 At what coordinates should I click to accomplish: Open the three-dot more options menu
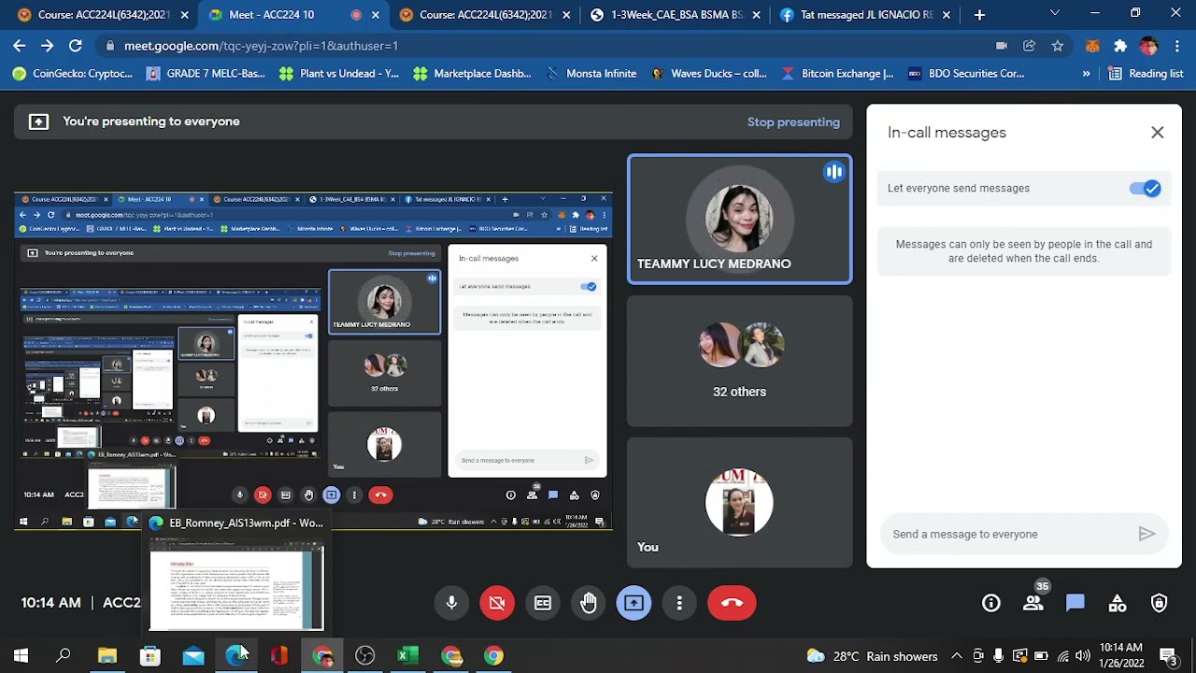(x=679, y=603)
